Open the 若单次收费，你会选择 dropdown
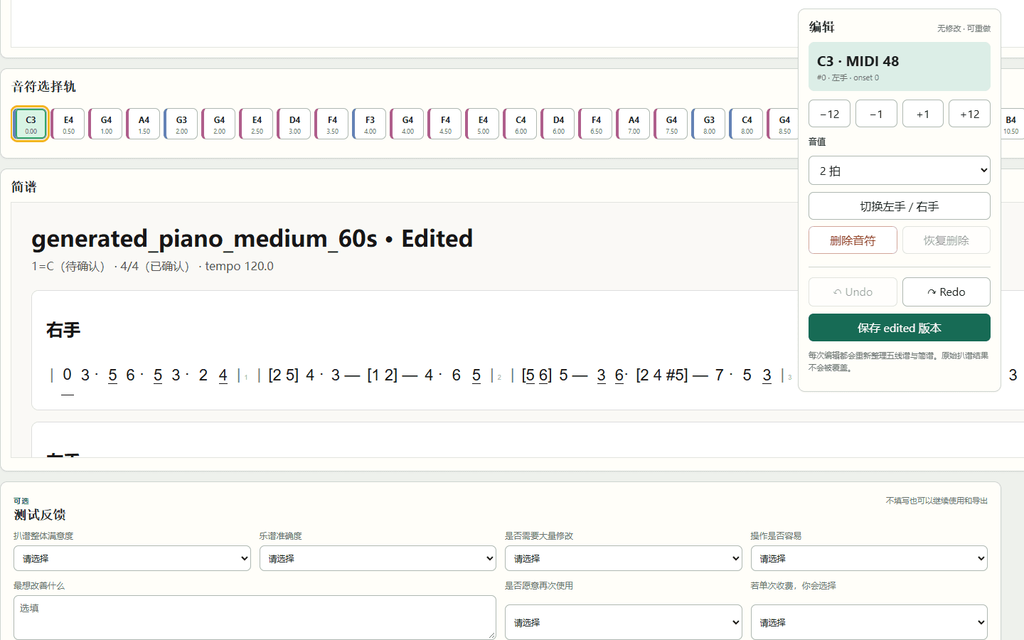1024x640 pixels. (869, 622)
